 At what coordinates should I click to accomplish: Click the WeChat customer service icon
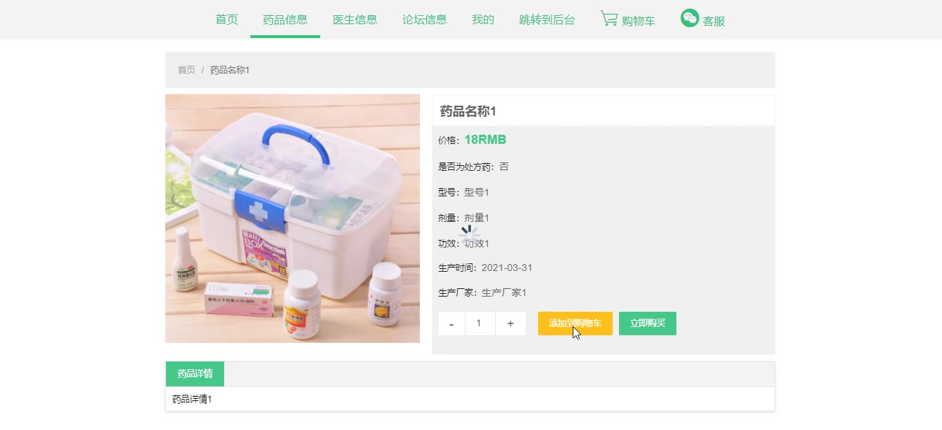tap(690, 18)
